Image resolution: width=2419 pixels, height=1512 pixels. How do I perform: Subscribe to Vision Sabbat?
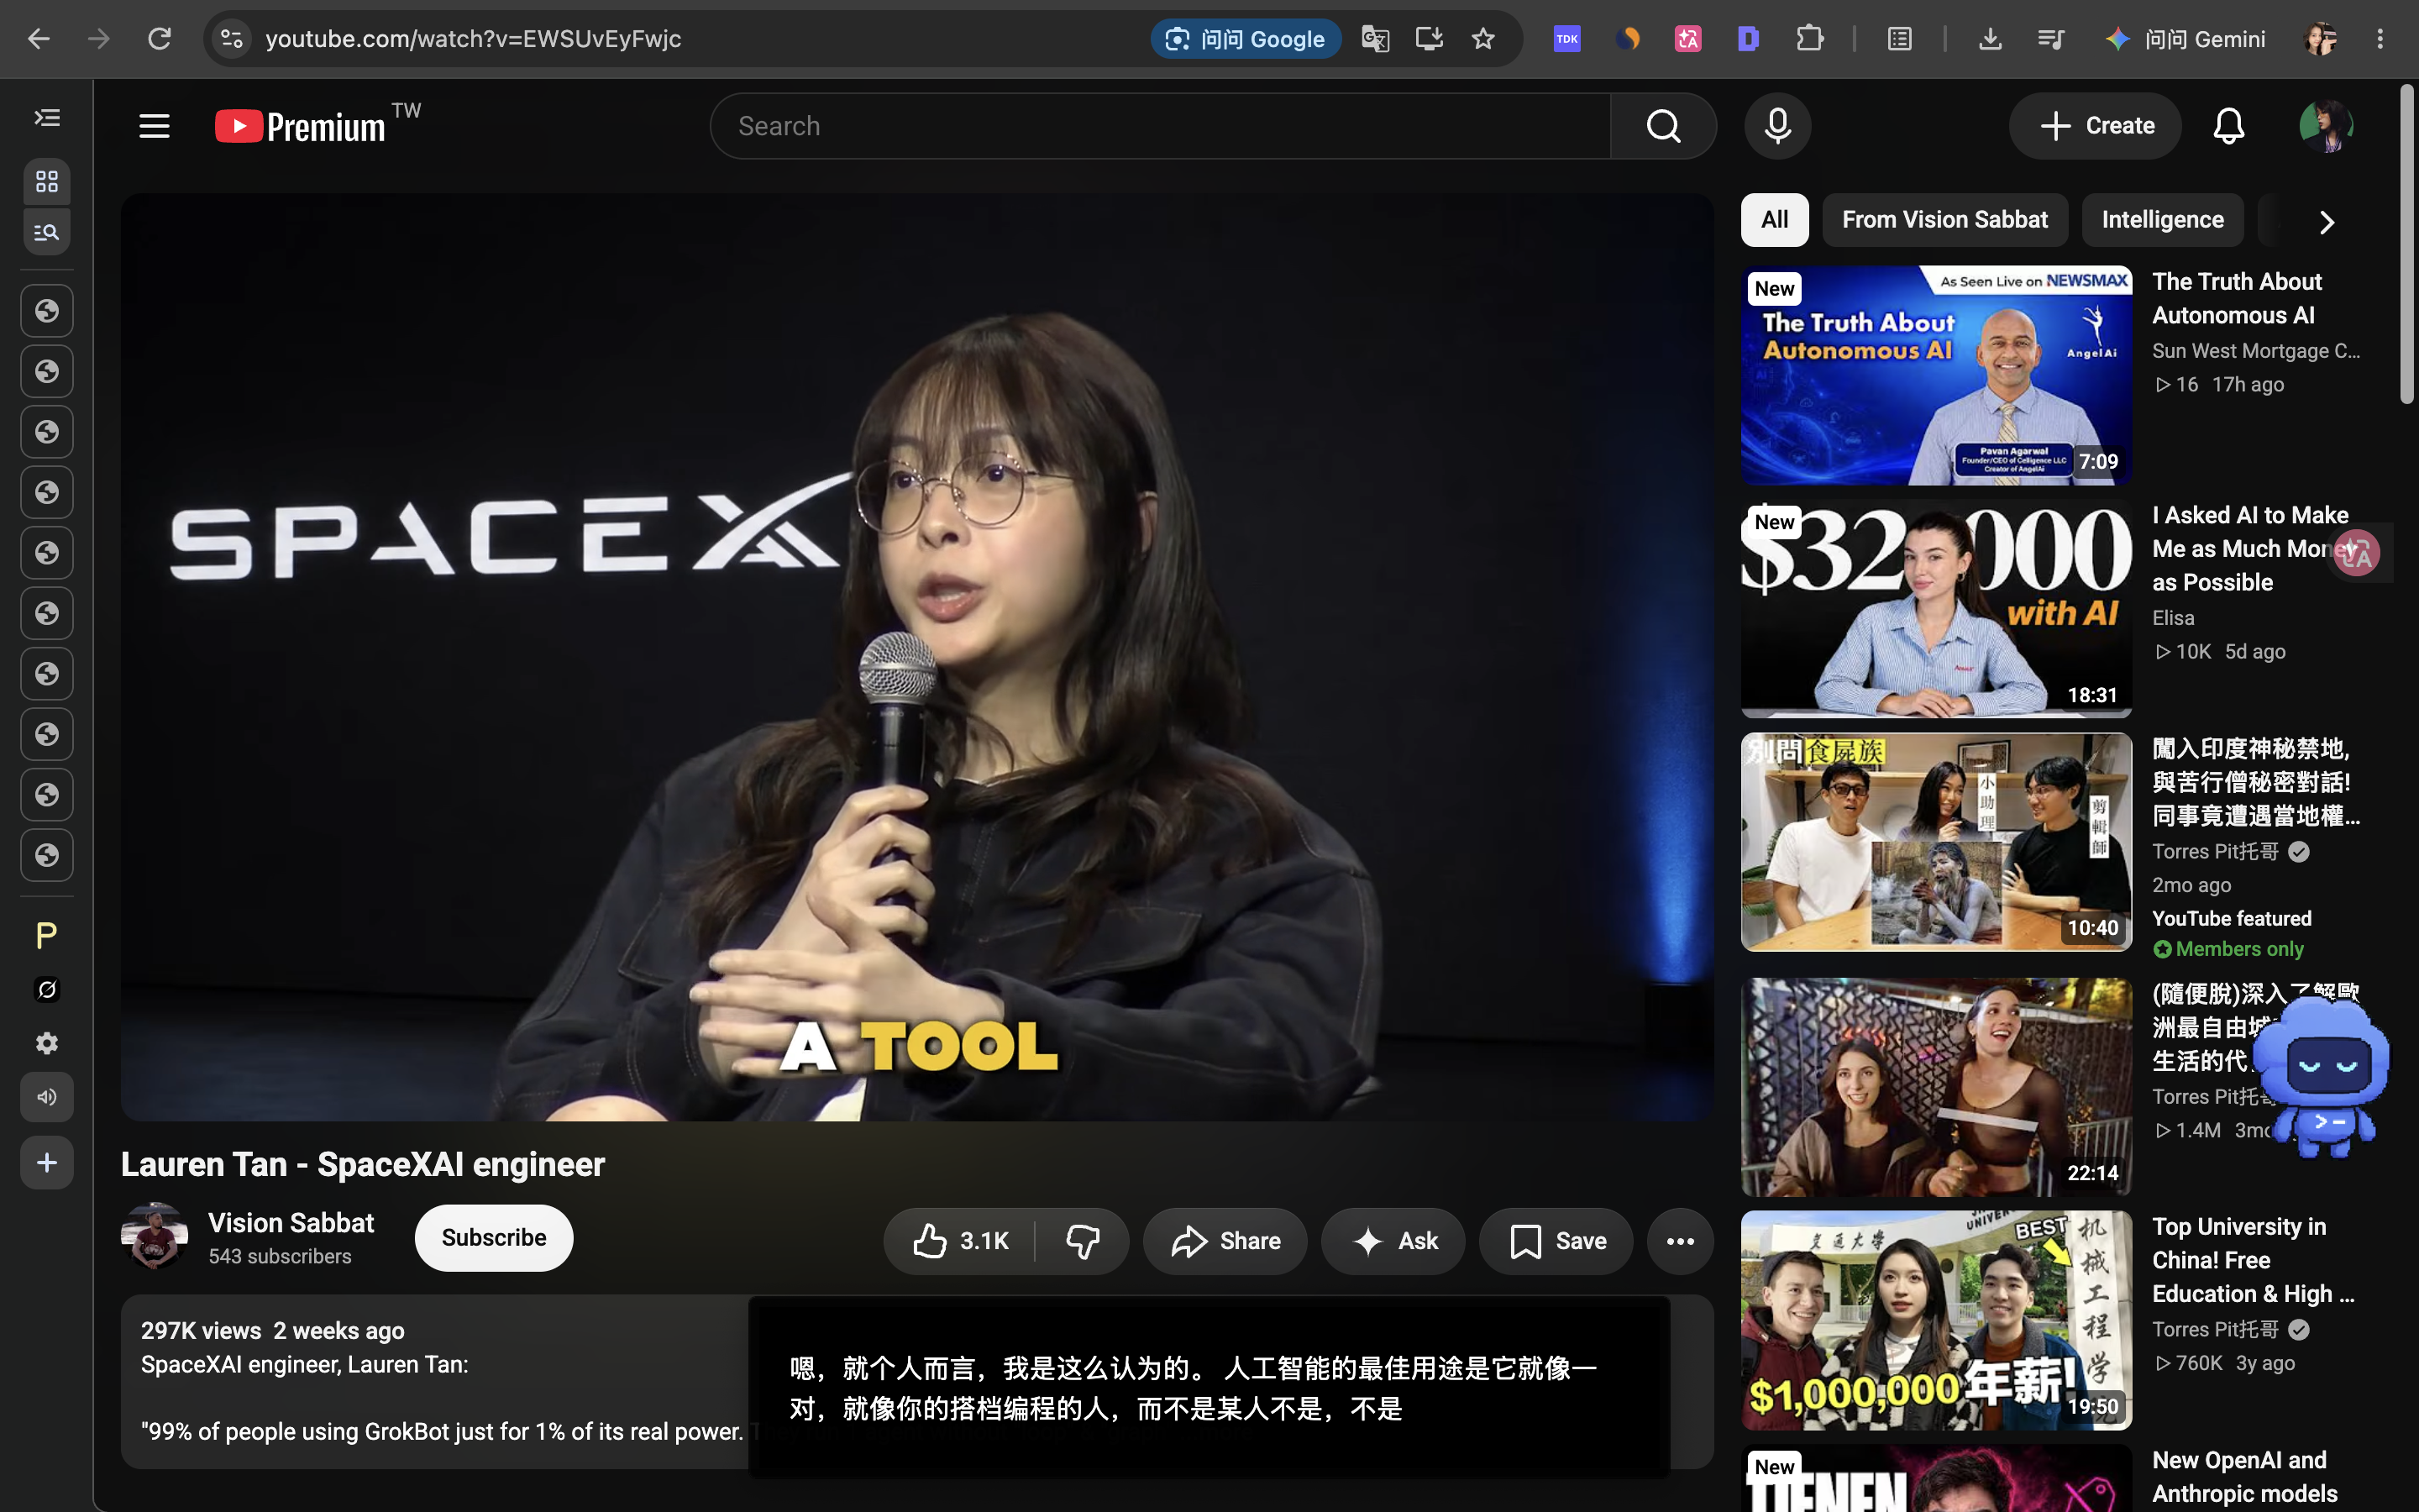click(x=494, y=1238)
